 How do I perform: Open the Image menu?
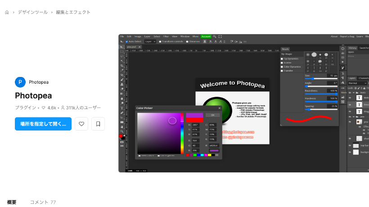pos(138,36)
